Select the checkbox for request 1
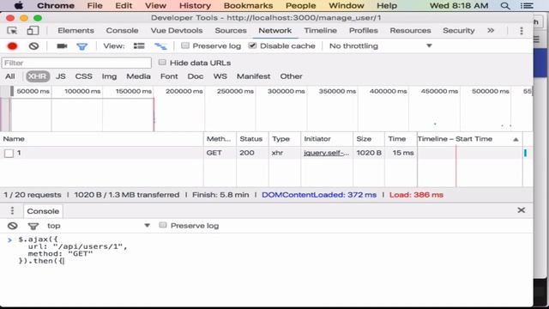Viewport: 549px width, 309px height. click(x=9, y=153)
